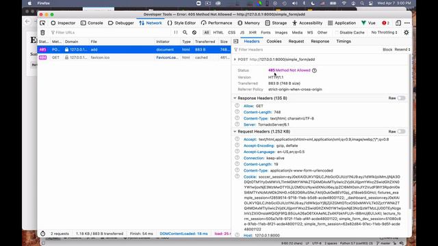Filter requests by Other
This screenshot has height=246, width=438.
tap(322, 33)
